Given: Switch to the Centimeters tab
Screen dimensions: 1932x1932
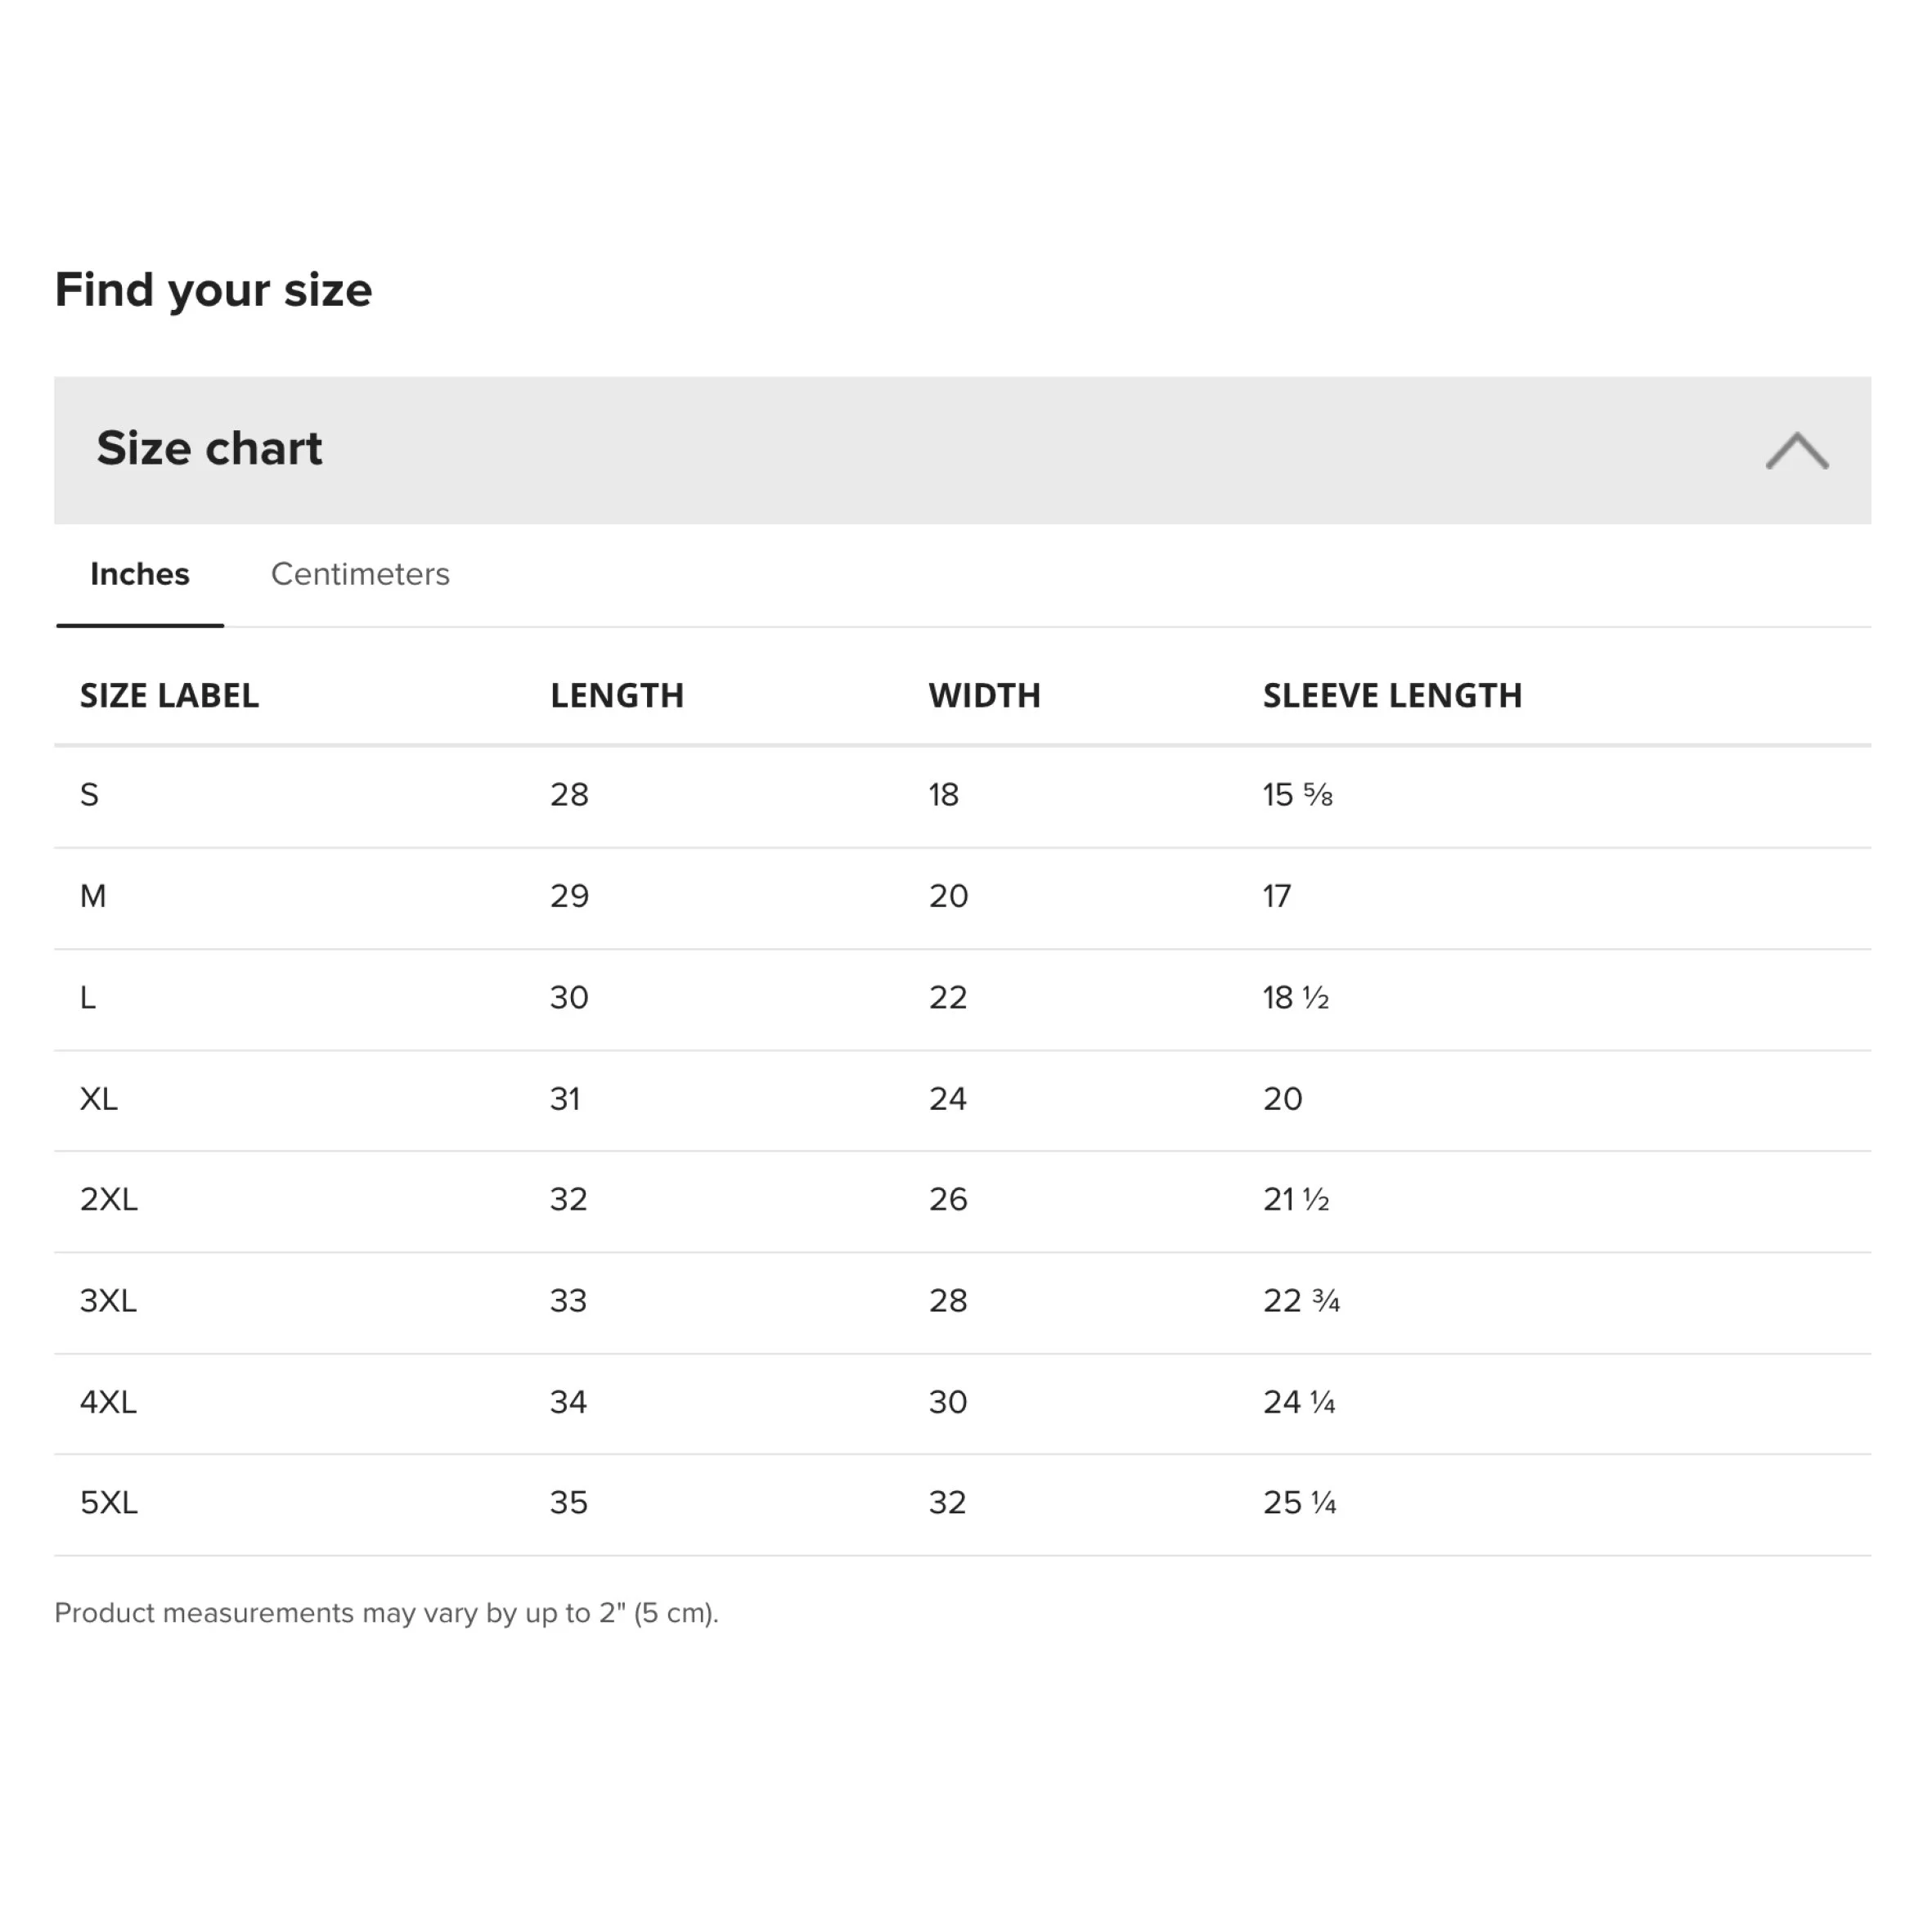Looking at the screenshot, I should click(360, 574).
